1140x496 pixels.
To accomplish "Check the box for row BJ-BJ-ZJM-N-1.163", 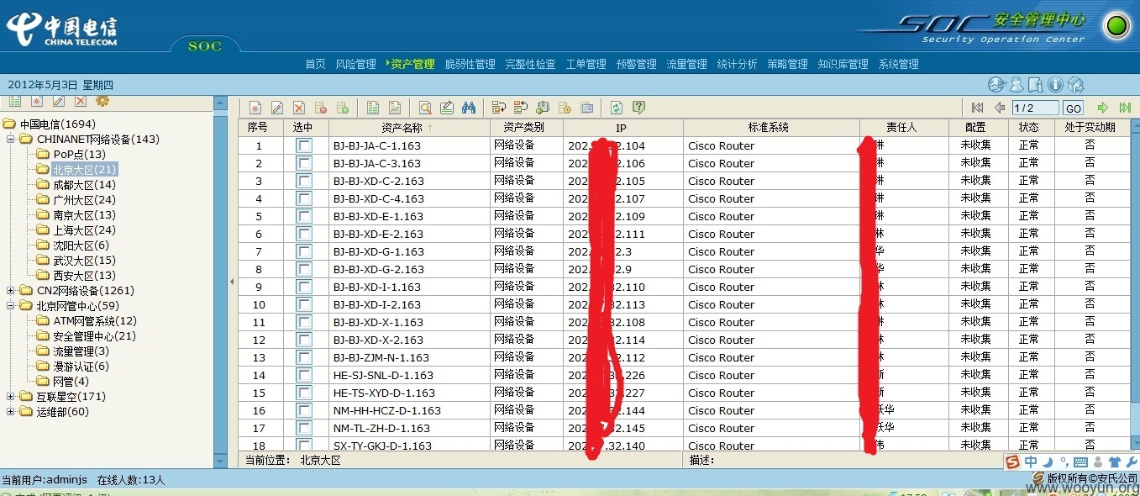I will [304, 357].
